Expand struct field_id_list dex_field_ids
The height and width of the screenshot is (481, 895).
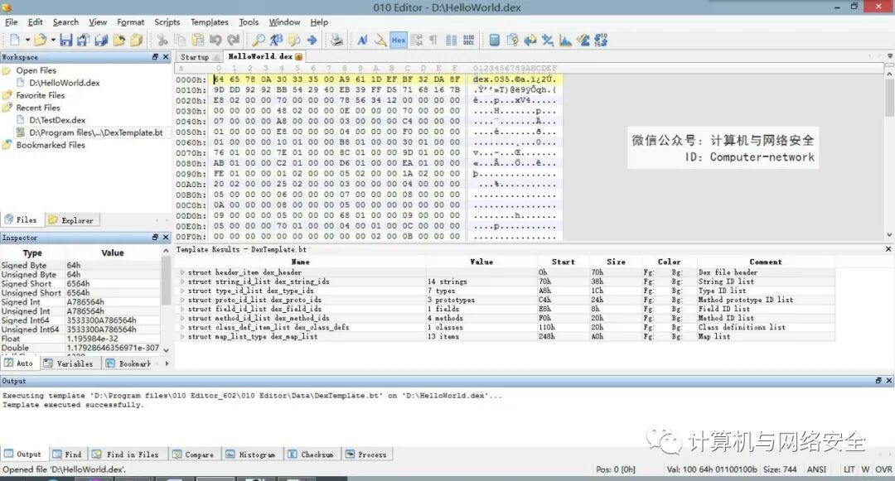pos(182,309)
